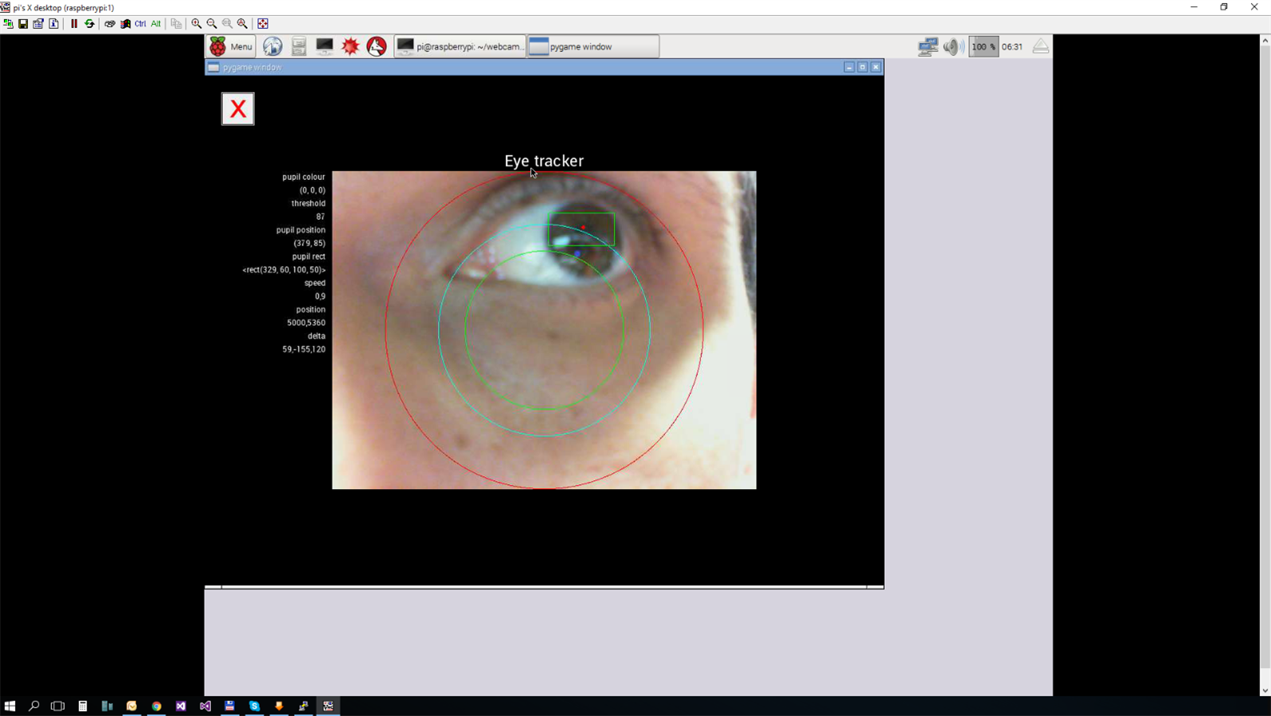Image resolution: width=1271 pixels, height=716 pixels.
Task: Toggle the Alt key button in VNC toolbar
Action: (x=155, y=24)
